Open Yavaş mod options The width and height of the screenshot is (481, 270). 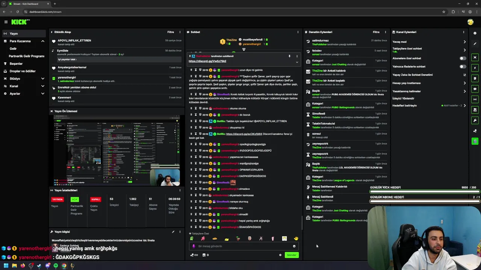(x=429, y=42)
